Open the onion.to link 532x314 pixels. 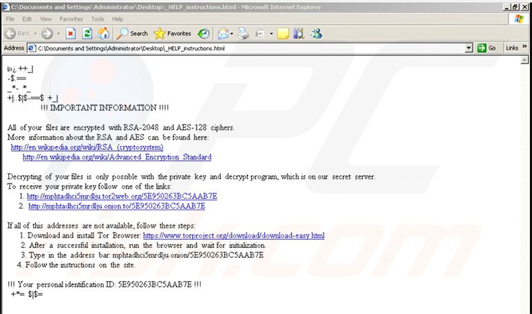point(117,206)
